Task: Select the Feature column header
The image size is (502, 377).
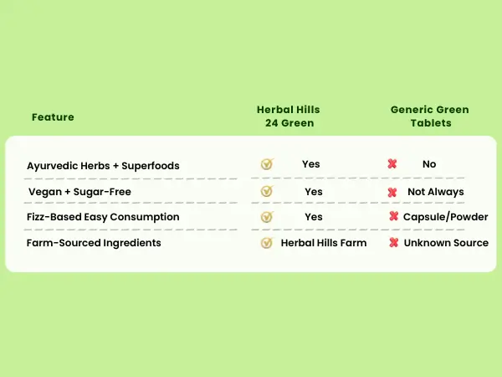Action: [53, 117]
